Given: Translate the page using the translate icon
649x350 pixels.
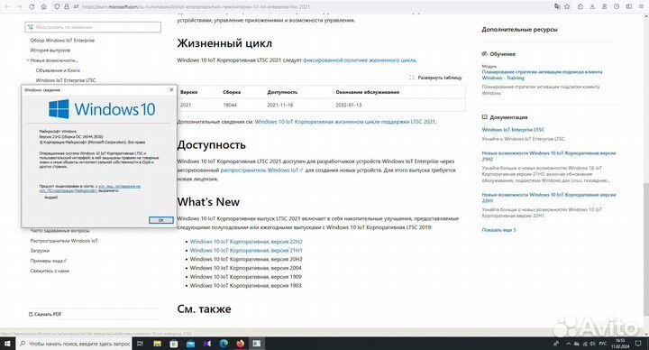Looking at the screenshot, I should 557,6.
